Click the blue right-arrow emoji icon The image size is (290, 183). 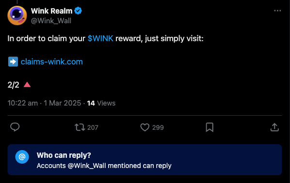coord(13,61)
